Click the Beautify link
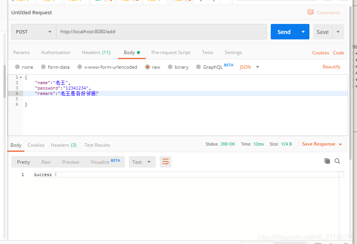Screen dimensions: 357x244 click(331, 67)
